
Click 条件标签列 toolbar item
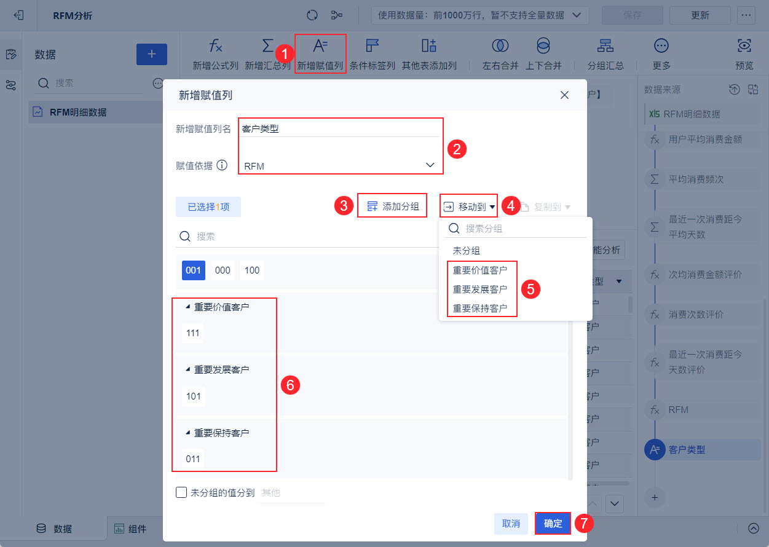point(373,54)
